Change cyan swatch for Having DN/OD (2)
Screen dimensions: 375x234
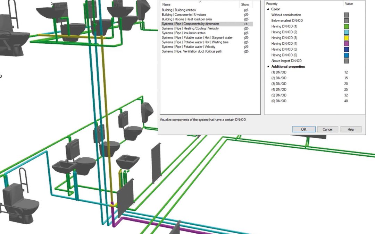point(346,32)
